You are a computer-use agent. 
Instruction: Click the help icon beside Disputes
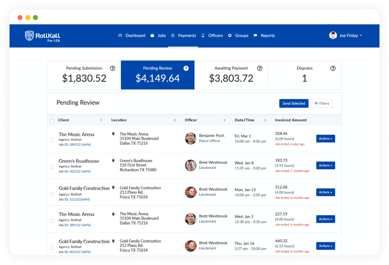(x=333, y=68)
